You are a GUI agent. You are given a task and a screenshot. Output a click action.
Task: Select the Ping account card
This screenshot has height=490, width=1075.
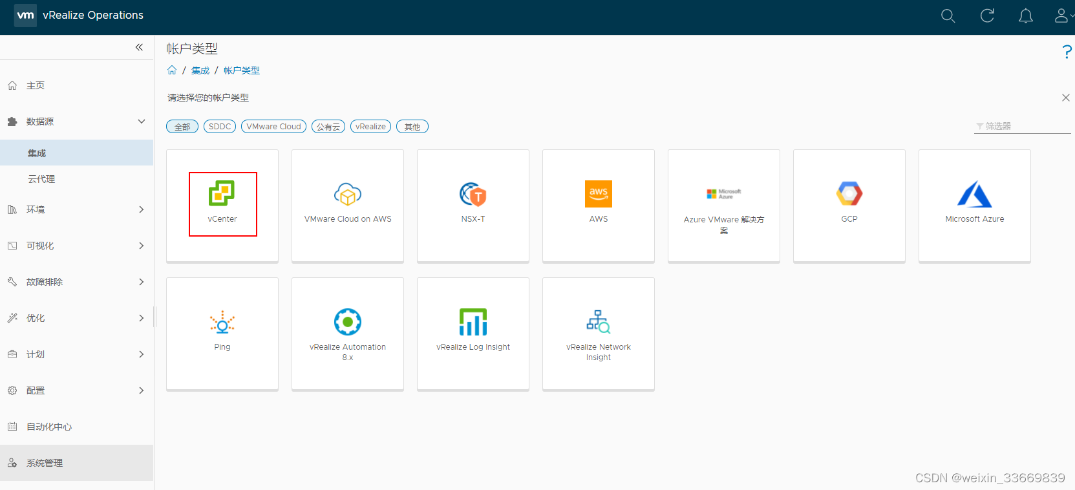coord(222,334)
